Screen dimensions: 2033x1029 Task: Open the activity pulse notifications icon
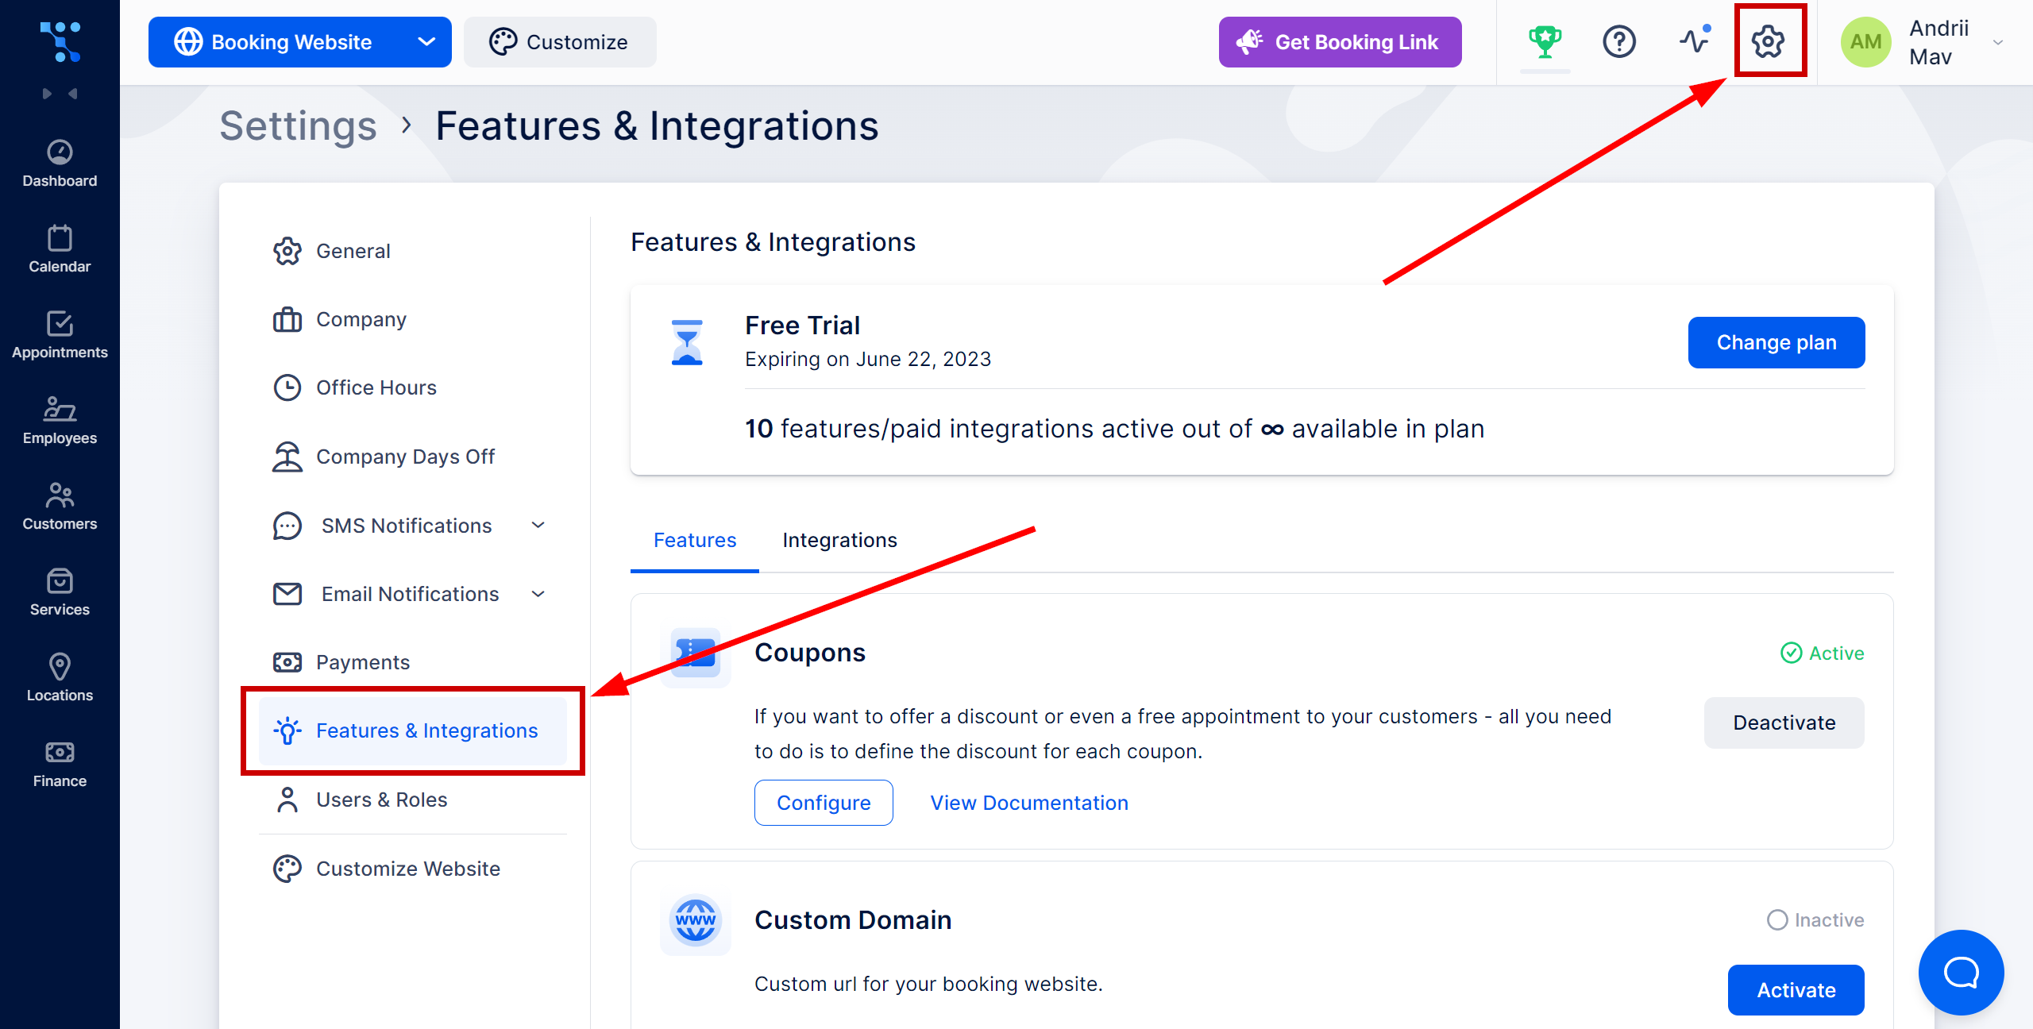[x=1695, y=40]
